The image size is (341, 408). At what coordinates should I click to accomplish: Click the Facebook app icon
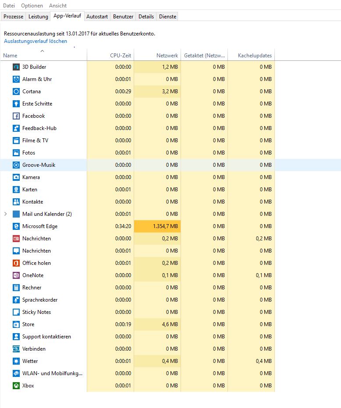point(16,116)
